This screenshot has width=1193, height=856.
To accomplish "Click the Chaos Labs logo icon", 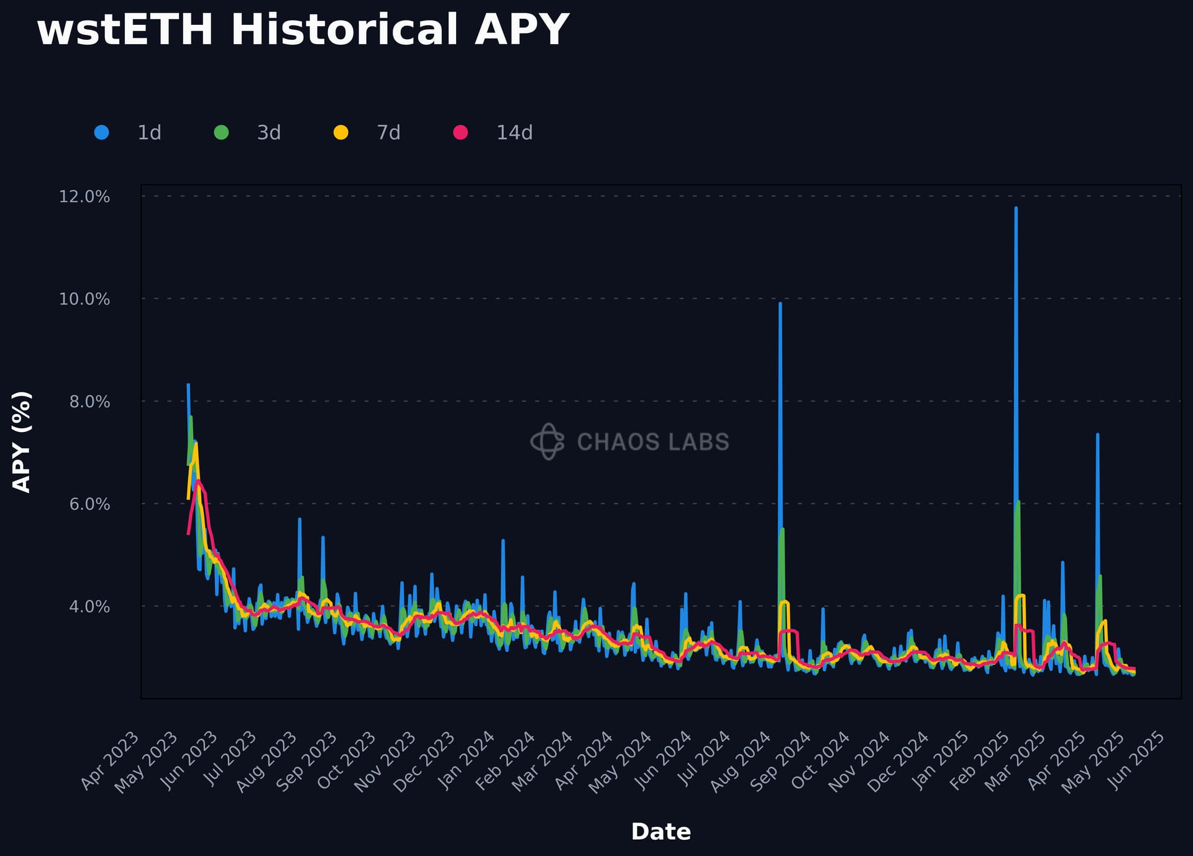I will [x=547, y=441].
